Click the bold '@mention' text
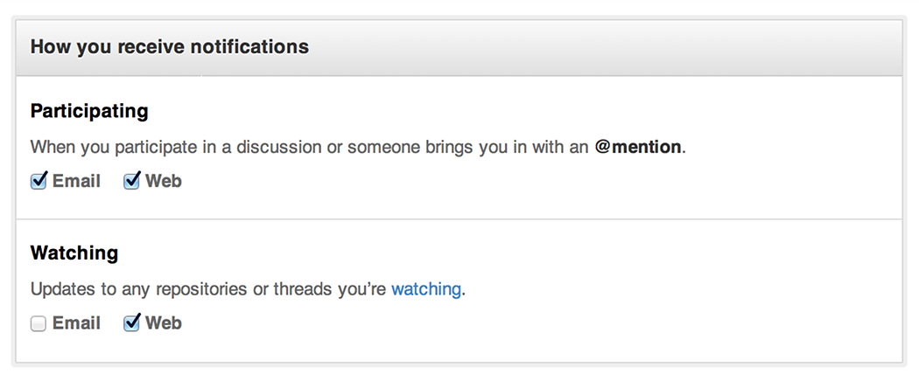This screenshot has width=919, height=381. click(x=638, y=147)
